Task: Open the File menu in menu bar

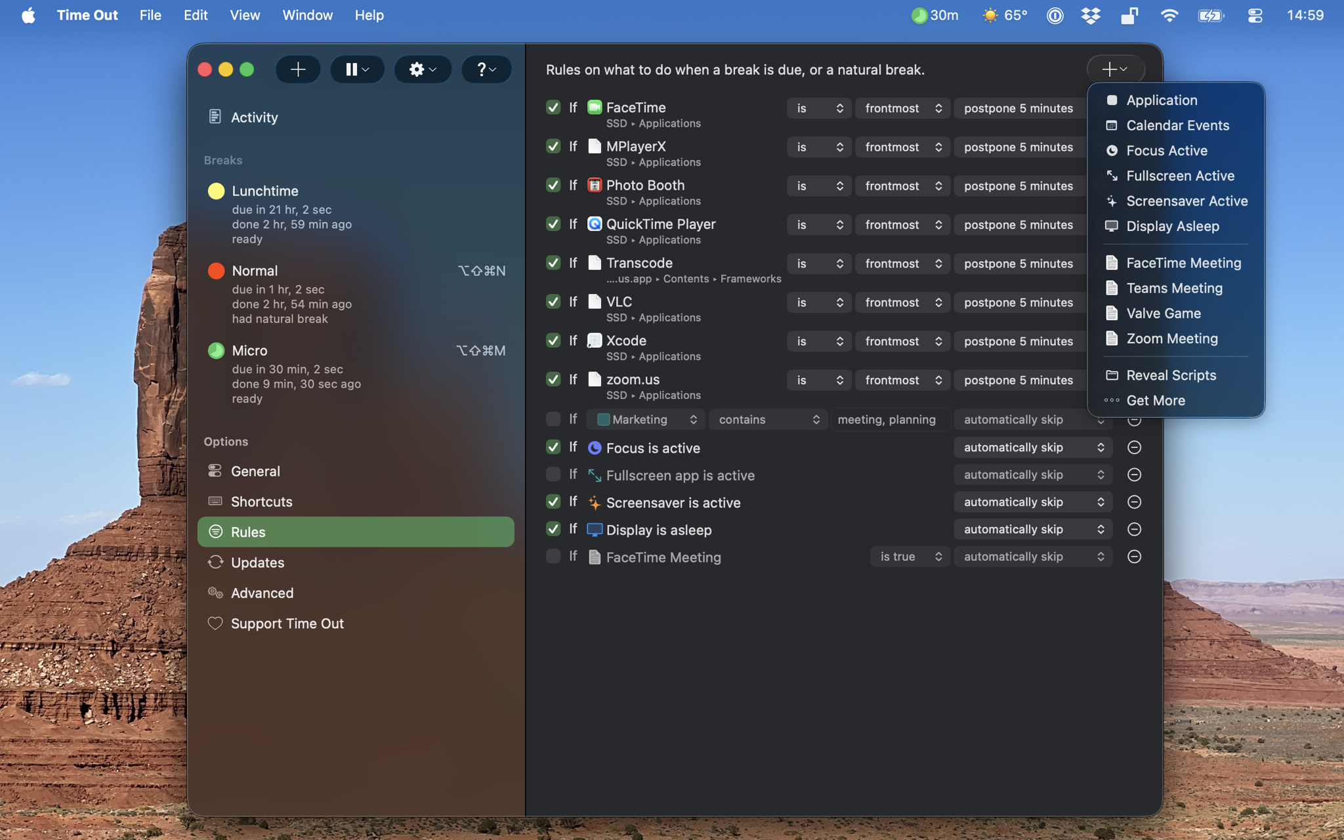Action: coord(150,15)
